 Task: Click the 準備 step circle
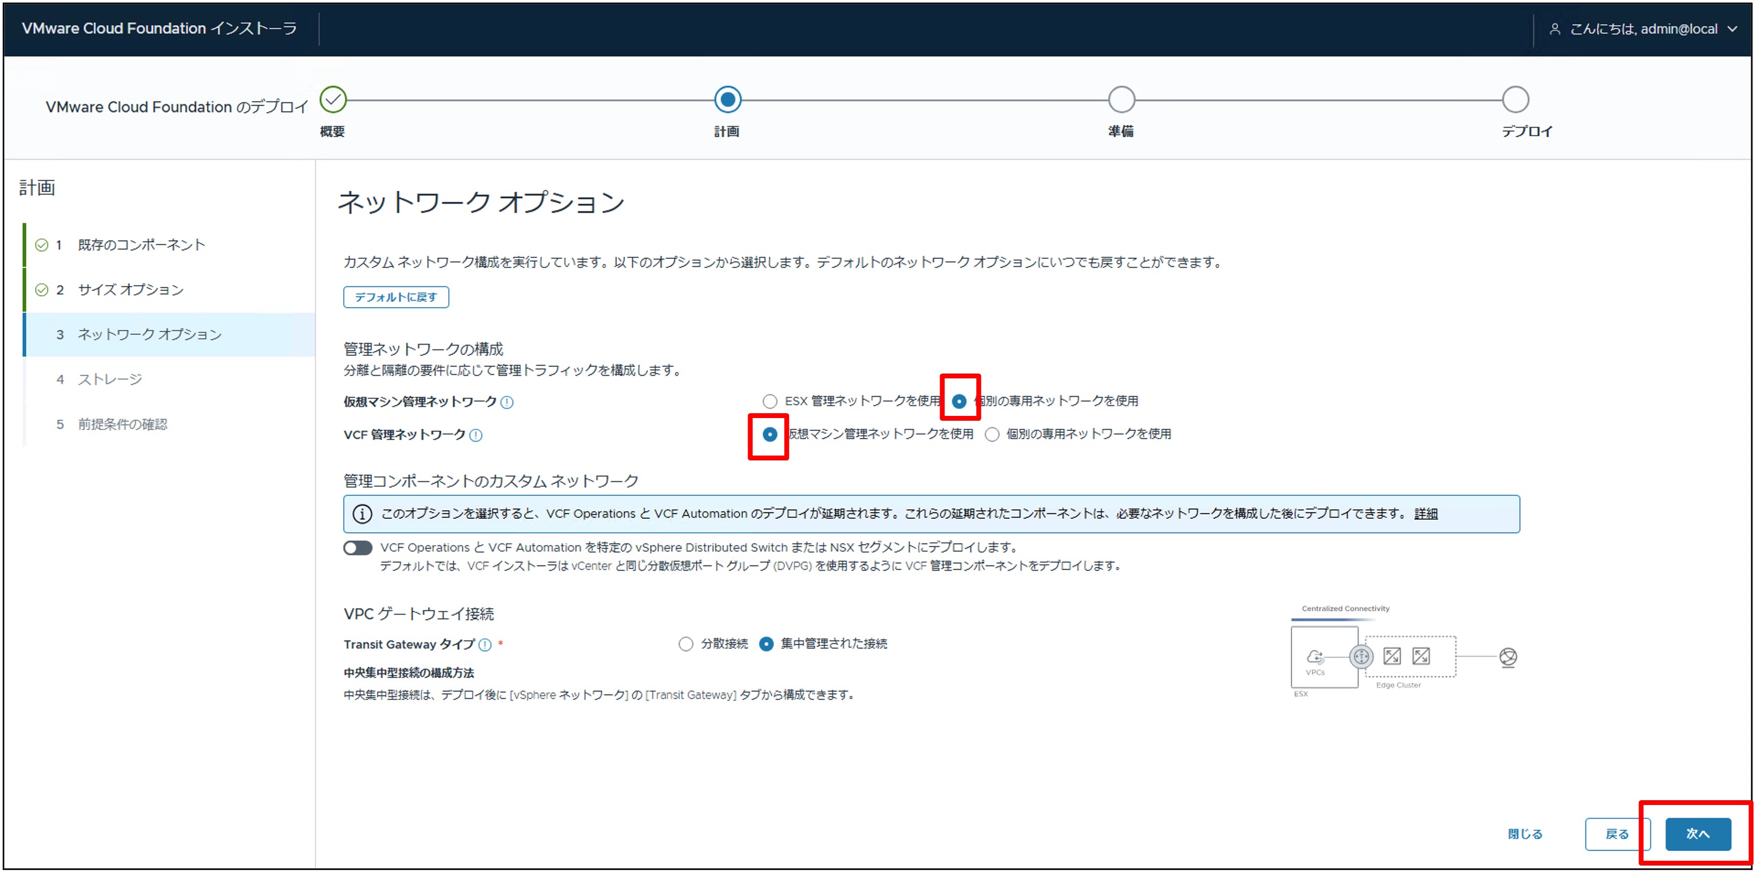tap(1122, 100)
